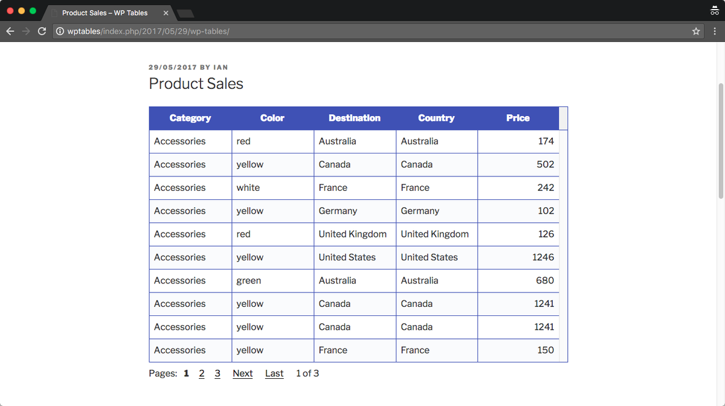Click the site info icon in the address bar
Viewport: 725px width, 406px height.
pyautogui.click(x=60, y=31)
